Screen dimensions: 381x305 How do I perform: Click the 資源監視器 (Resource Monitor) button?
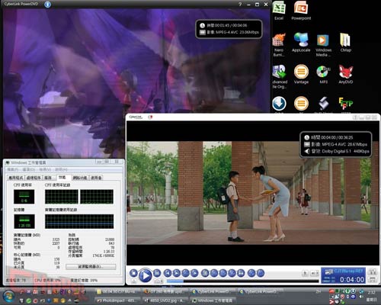pos(91,267)
